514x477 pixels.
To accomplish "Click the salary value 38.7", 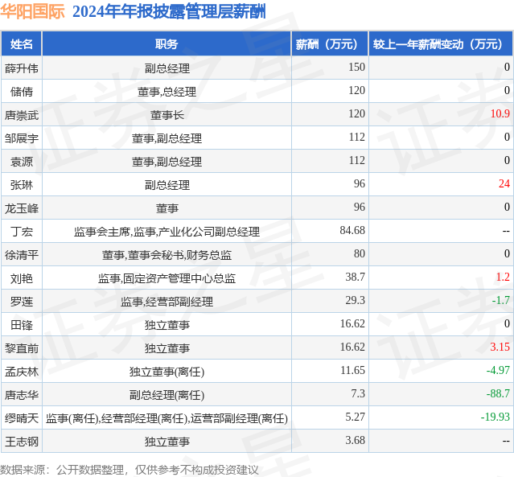I will tap(355, 277).
